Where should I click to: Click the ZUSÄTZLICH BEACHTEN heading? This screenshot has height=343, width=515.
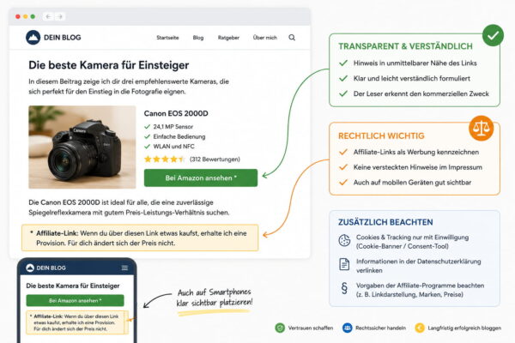(385, 222)
